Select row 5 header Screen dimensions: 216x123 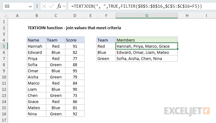(x=4, y=46)
